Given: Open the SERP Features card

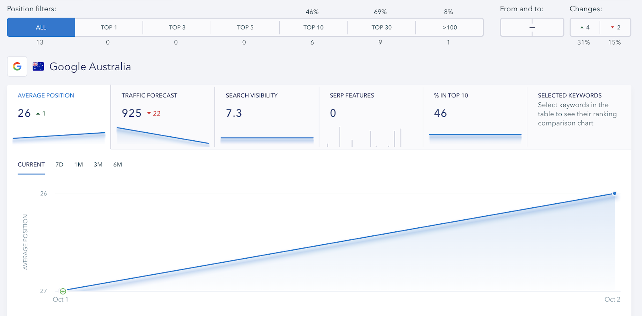Looking at the screenshot, I should coord(371,117).
